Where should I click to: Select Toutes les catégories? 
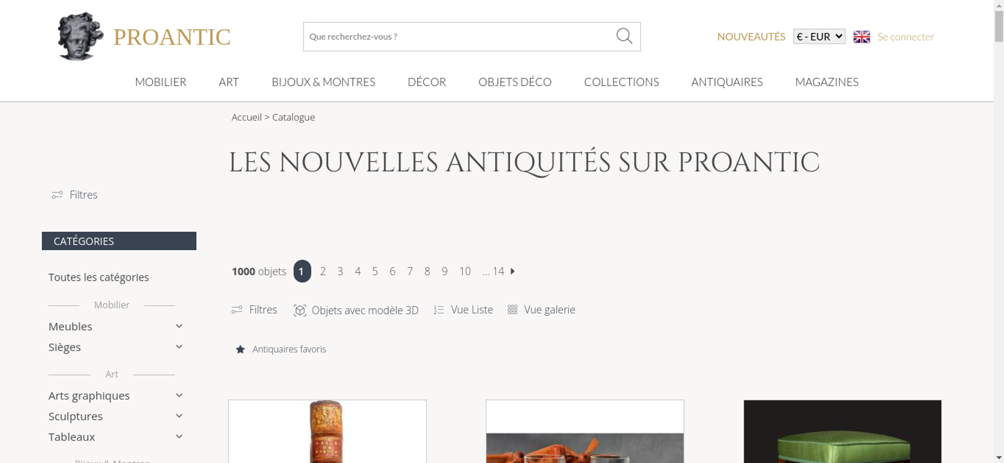(98, 277)
